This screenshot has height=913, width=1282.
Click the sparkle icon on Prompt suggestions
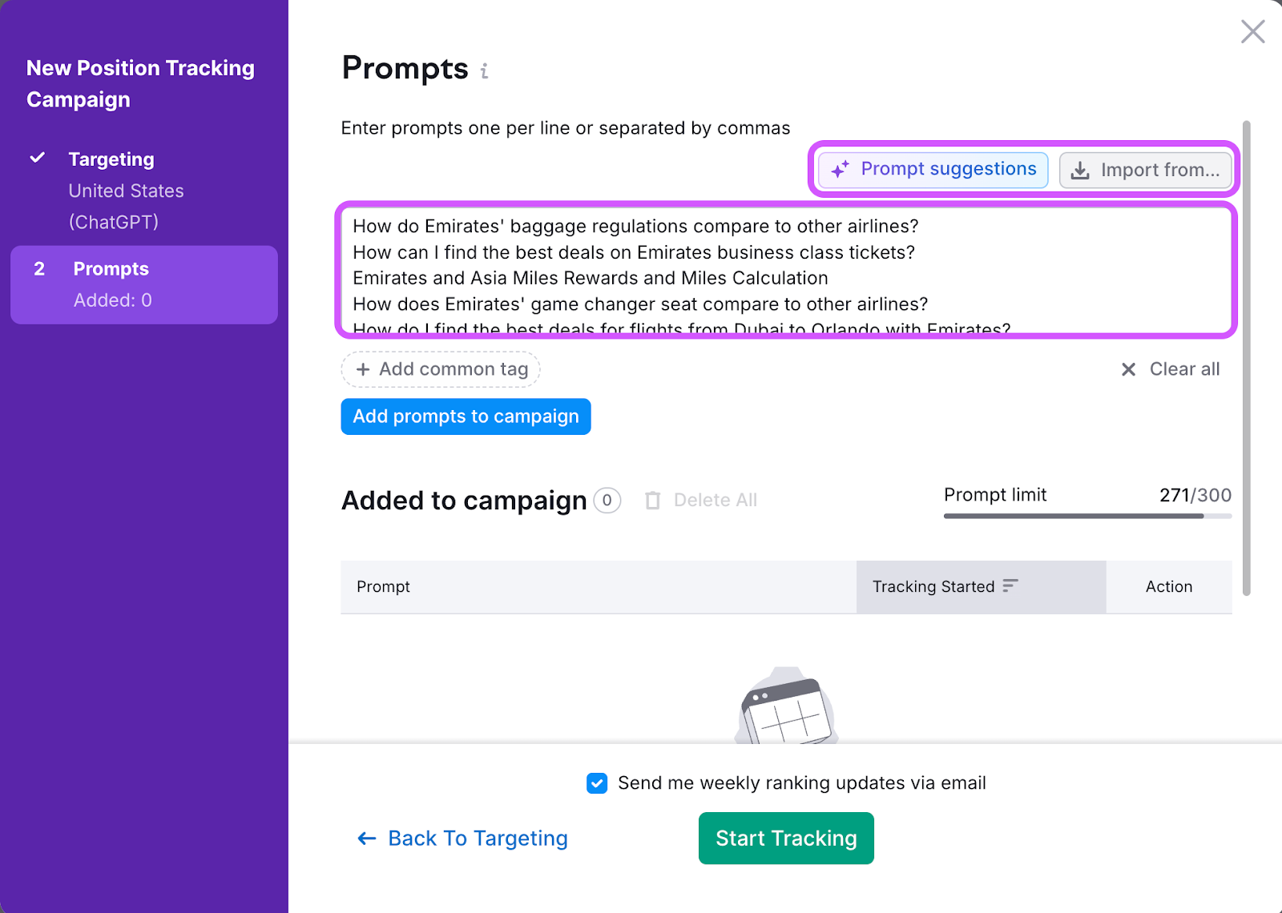pos(840,170)
